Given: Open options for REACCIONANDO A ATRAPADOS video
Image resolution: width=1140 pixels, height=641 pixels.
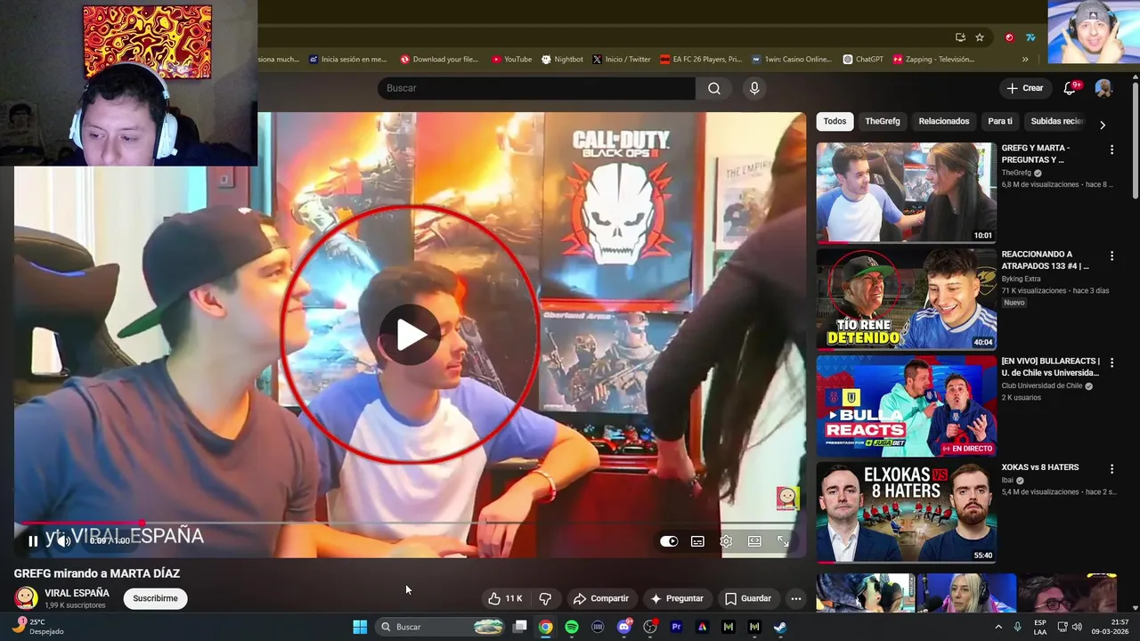Looking at the screenshot, I should (1111, 256).
